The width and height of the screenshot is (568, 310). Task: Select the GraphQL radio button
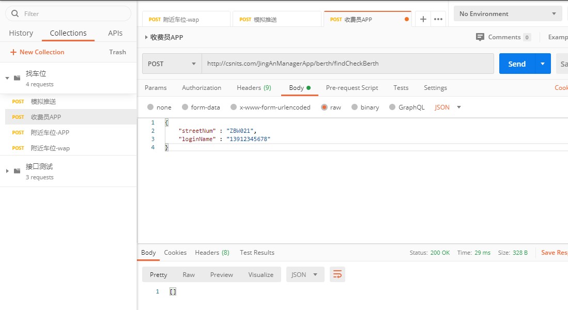(x=392, y=107)
